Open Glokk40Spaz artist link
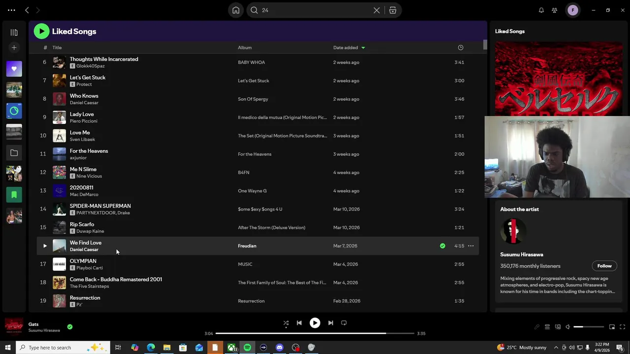This screenshot has height=354, width=630. tap(91, 66)
